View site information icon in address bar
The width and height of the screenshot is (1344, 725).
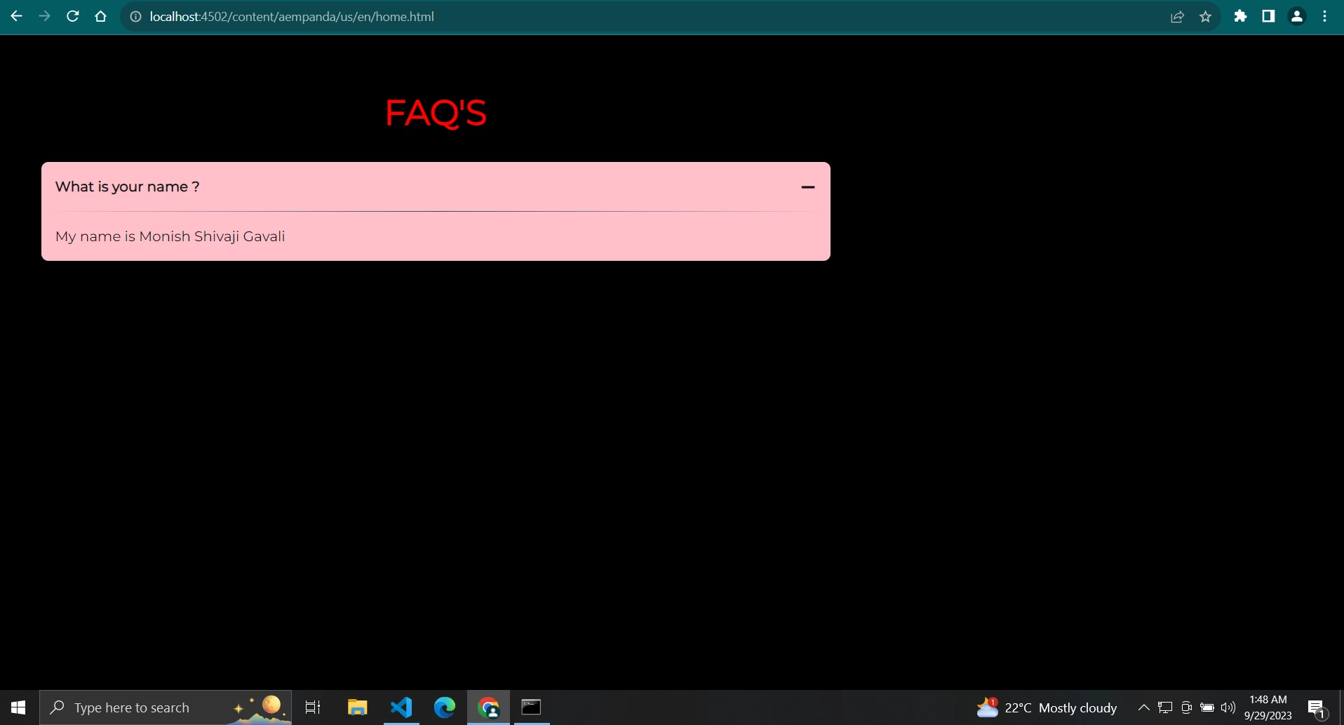click(136, 17)
